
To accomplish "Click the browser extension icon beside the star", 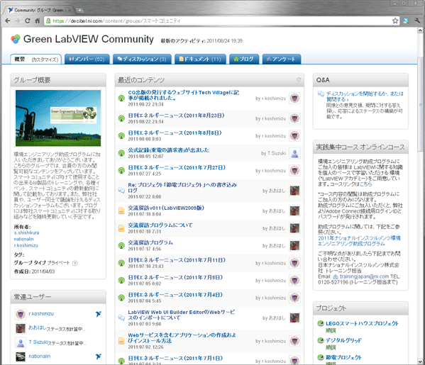I will click(x=406, y=21).
